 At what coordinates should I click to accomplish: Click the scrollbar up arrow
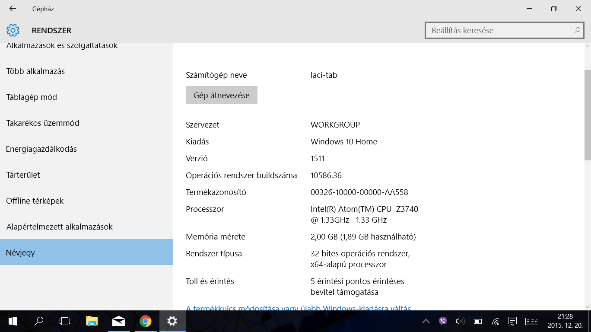(588, 47)
